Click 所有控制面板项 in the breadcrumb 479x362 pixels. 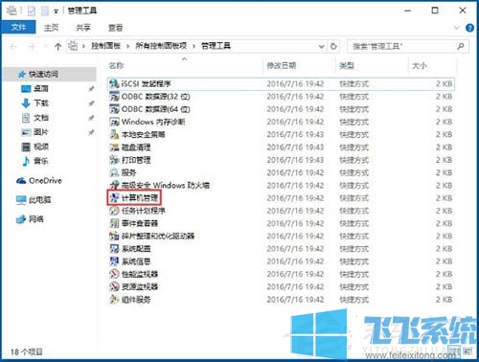[161, 46]
